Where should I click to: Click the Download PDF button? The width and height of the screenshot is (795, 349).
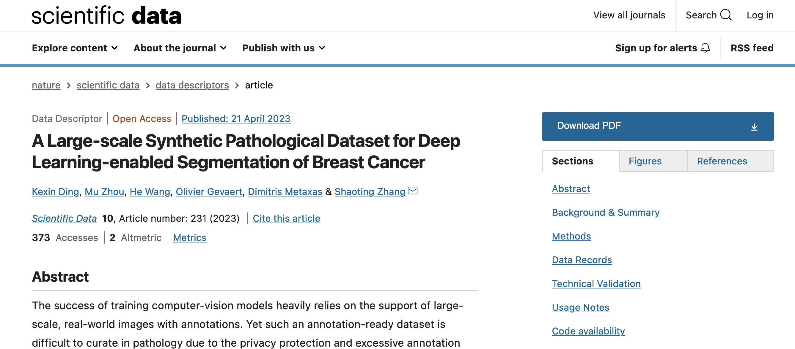(x=589, y=126)
